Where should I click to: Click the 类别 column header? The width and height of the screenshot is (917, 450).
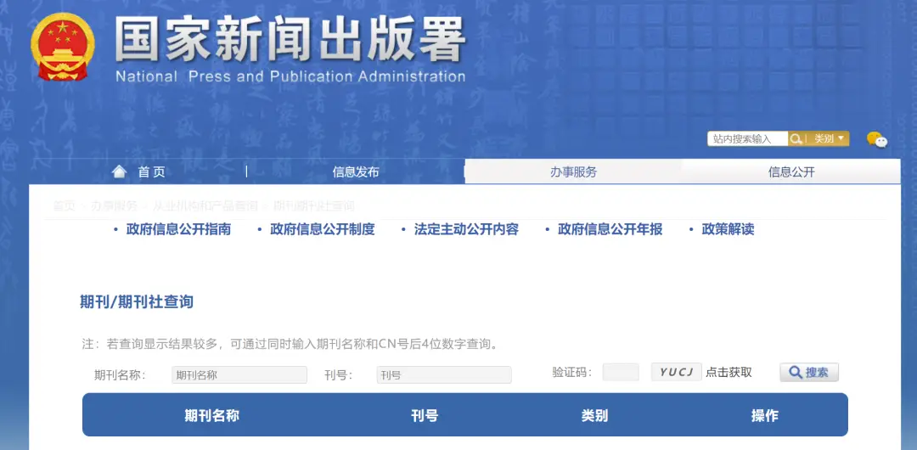click(x=594, y=415)
